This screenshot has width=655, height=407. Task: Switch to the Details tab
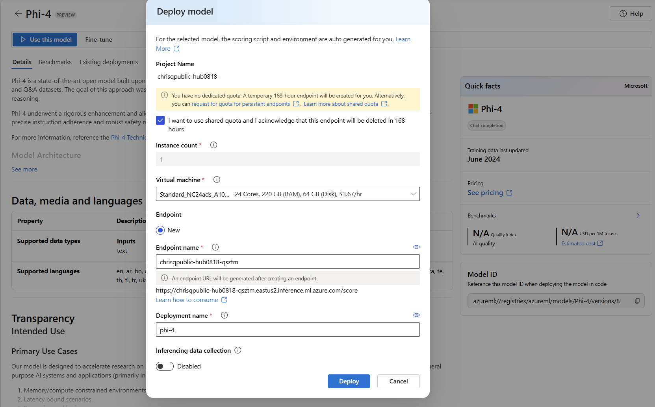(x=22, y=62)
